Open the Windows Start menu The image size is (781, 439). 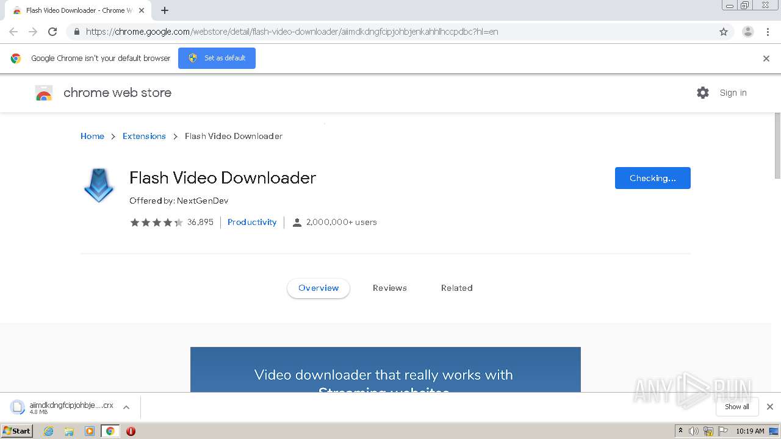tap(17, 430)
